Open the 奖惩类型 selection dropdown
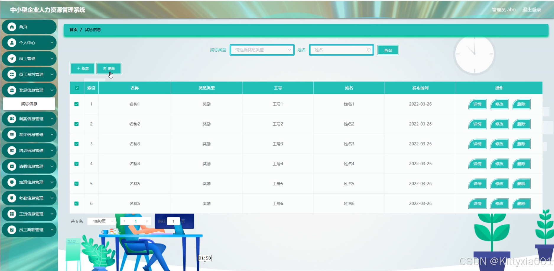Image resolution: width=554 pixels, height=271 pixels. pos(262,50)
